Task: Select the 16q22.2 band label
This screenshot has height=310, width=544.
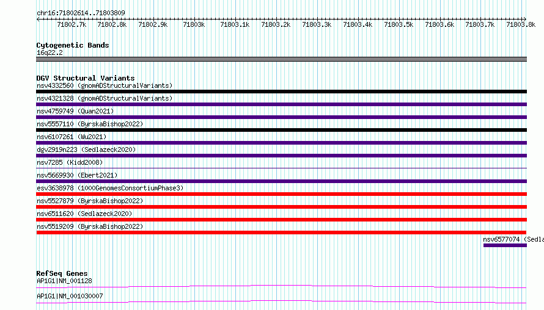Action: (x=50, y=52)
